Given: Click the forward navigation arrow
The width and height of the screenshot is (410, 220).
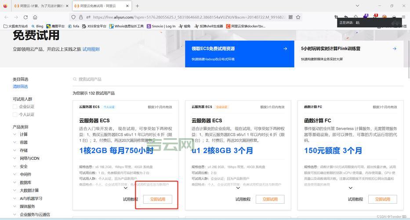Looking at the screenshot, I should coord(16,17).
